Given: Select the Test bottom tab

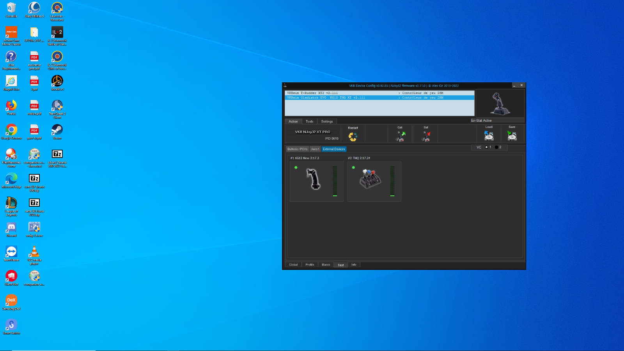Looking at the screenshot, I should coord(340,265).
